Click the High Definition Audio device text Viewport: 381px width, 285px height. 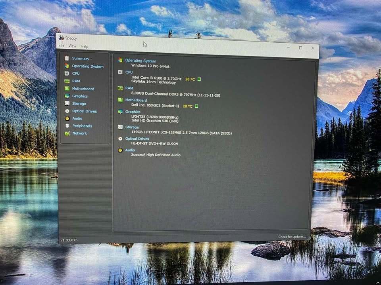(156, 155)
